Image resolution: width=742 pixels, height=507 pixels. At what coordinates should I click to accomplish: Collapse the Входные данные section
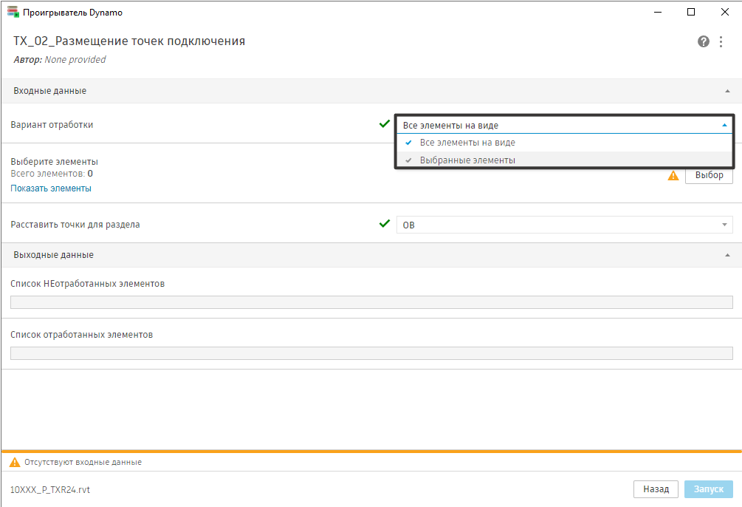pyautogui.click(x=727, y=91)
